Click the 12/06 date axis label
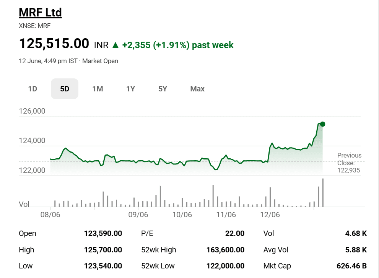The image size is (379, 278). [270, 215]
